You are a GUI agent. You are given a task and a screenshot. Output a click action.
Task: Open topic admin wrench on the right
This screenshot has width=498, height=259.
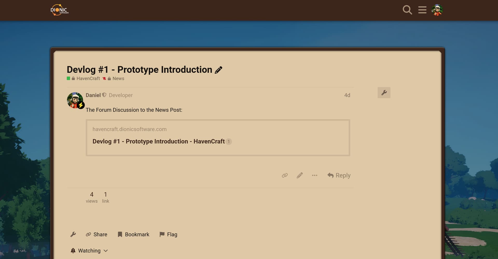[x=384, y=93]
